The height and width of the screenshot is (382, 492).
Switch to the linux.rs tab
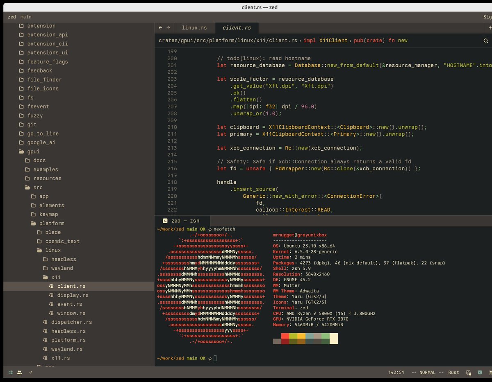194,28
